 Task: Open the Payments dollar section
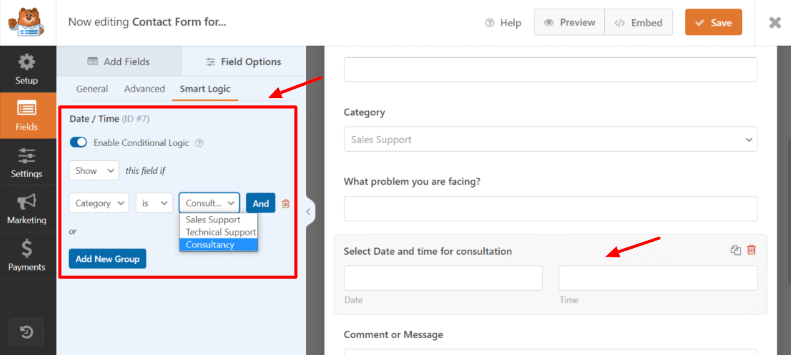pyautogui.click(x=27, y=256)
